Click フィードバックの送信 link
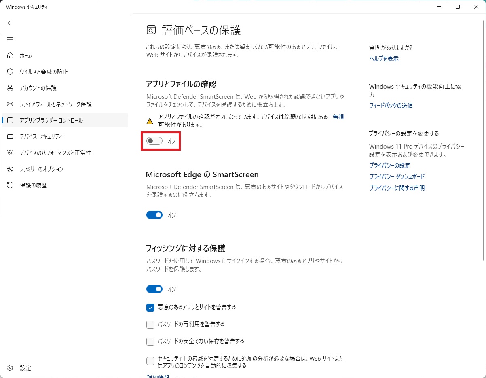 (x=391, y=105)
